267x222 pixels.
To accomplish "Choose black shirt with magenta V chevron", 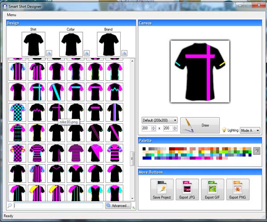I will point(56,174).
